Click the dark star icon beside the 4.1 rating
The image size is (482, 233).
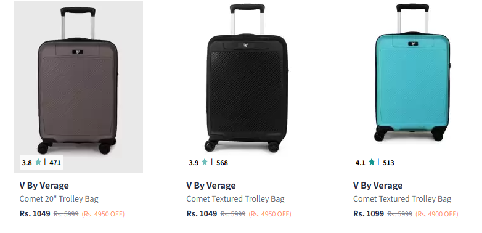[372, 162]
